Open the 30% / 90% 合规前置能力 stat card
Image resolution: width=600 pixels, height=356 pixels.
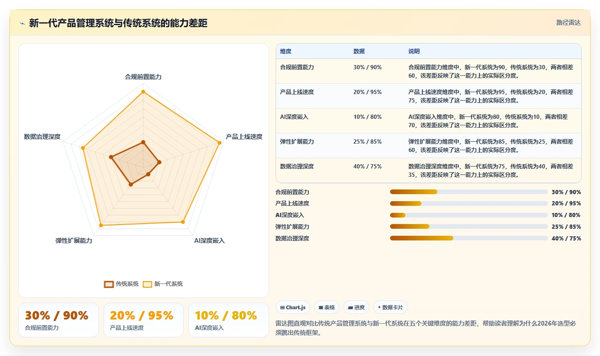coord(59,320)
